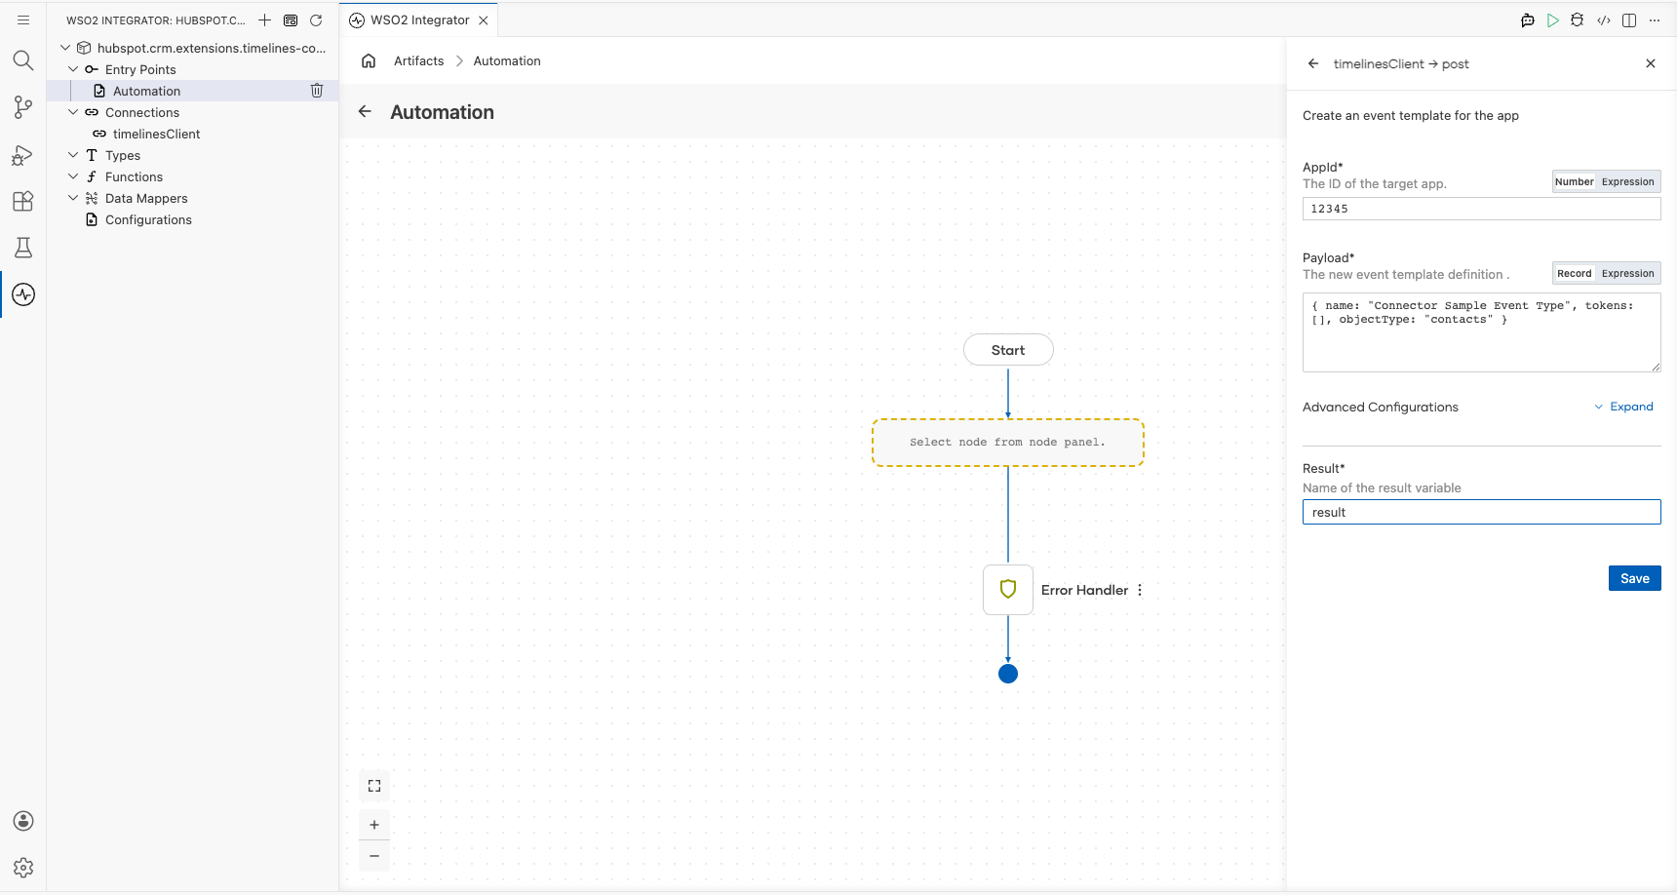Focus the AppId input field
Screen dimensions: 1677x895
pos(1481,209)
